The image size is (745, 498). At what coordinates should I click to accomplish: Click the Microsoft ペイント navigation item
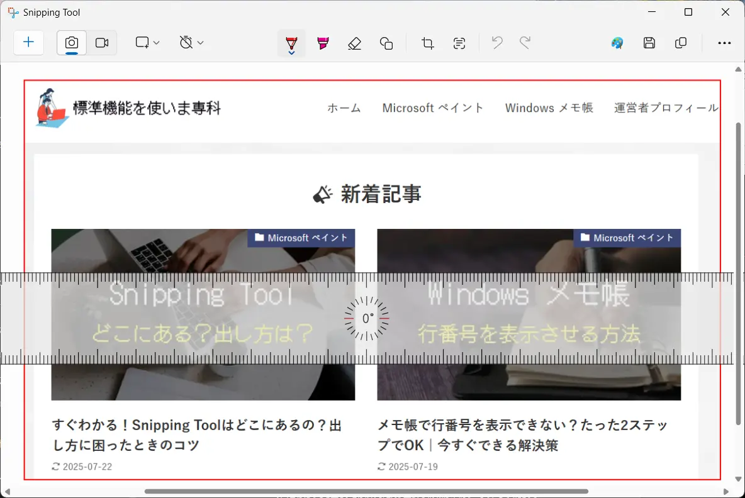(433, 108)
